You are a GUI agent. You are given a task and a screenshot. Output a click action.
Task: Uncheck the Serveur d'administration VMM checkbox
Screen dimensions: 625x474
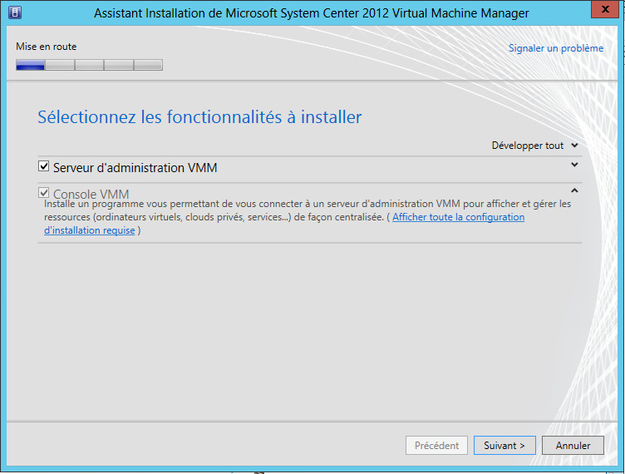point(43,165)
